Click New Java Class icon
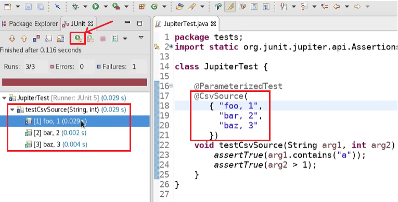 coord(155,7)
